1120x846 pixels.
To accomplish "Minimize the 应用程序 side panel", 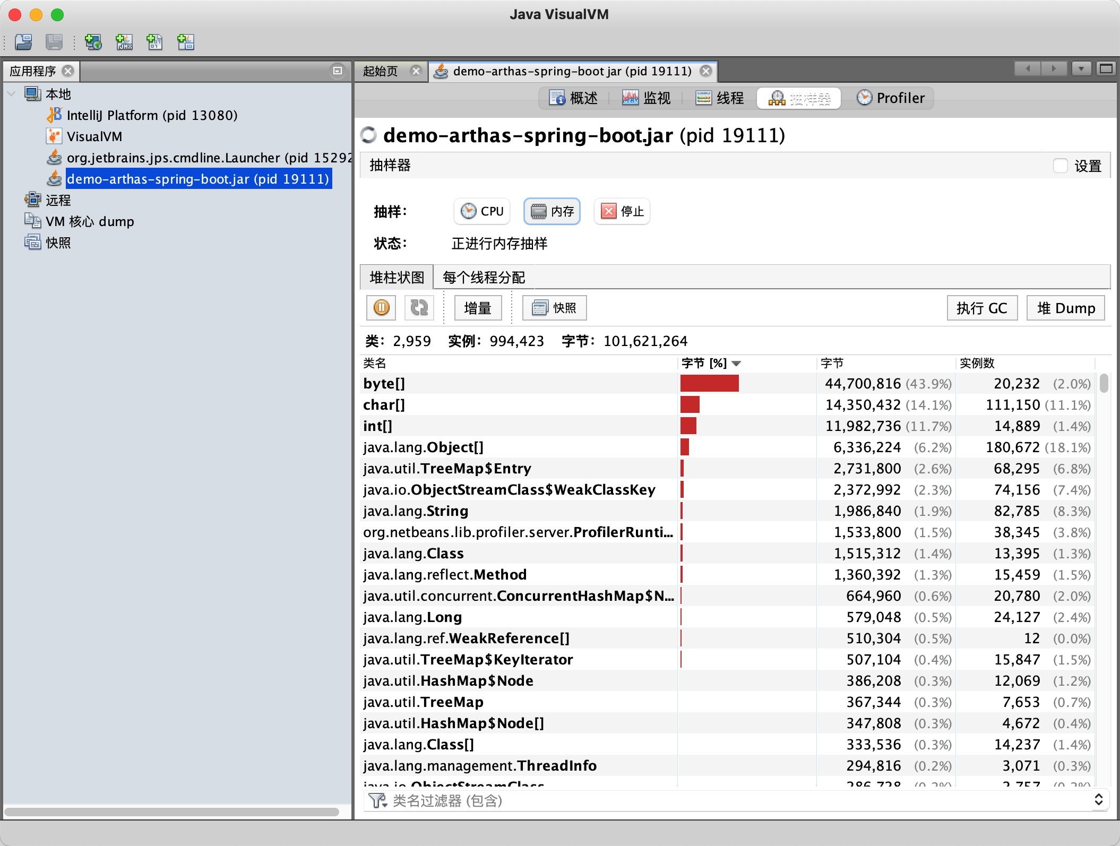I will tap(337, 71).
